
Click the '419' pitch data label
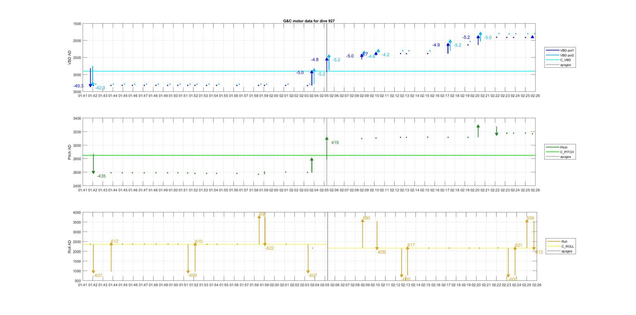pos(335,143)
